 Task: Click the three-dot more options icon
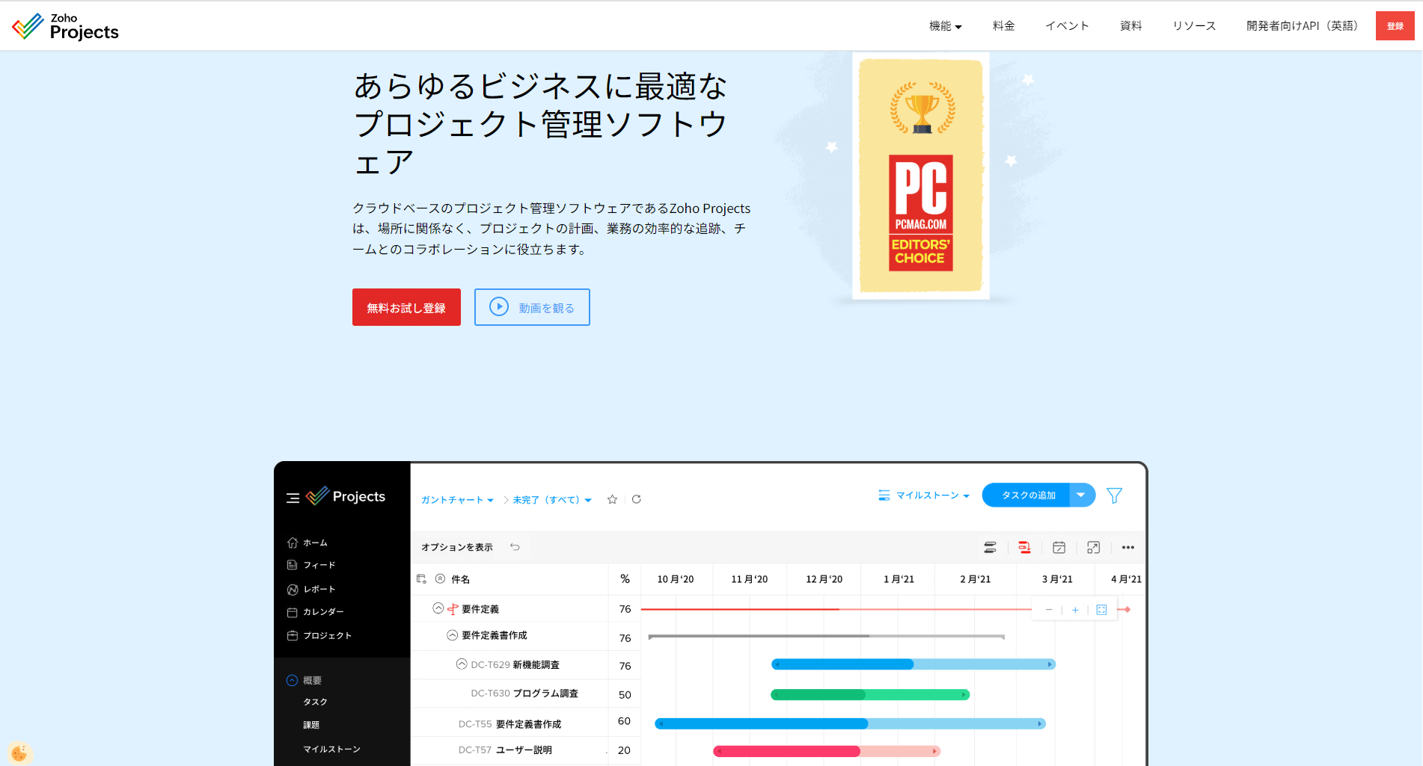click(x=1127, y=548)
